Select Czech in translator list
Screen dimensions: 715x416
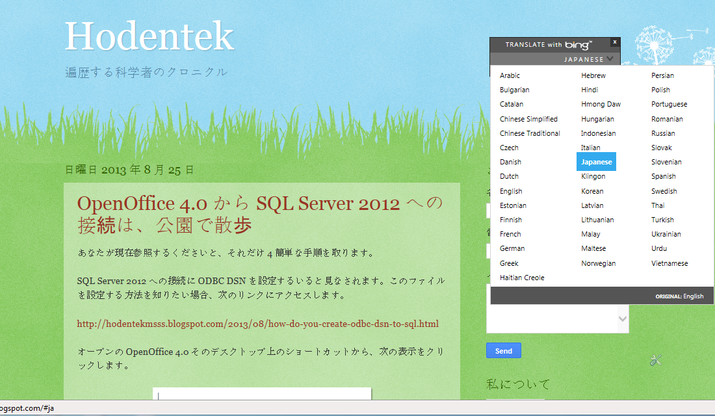click(509, 148)
